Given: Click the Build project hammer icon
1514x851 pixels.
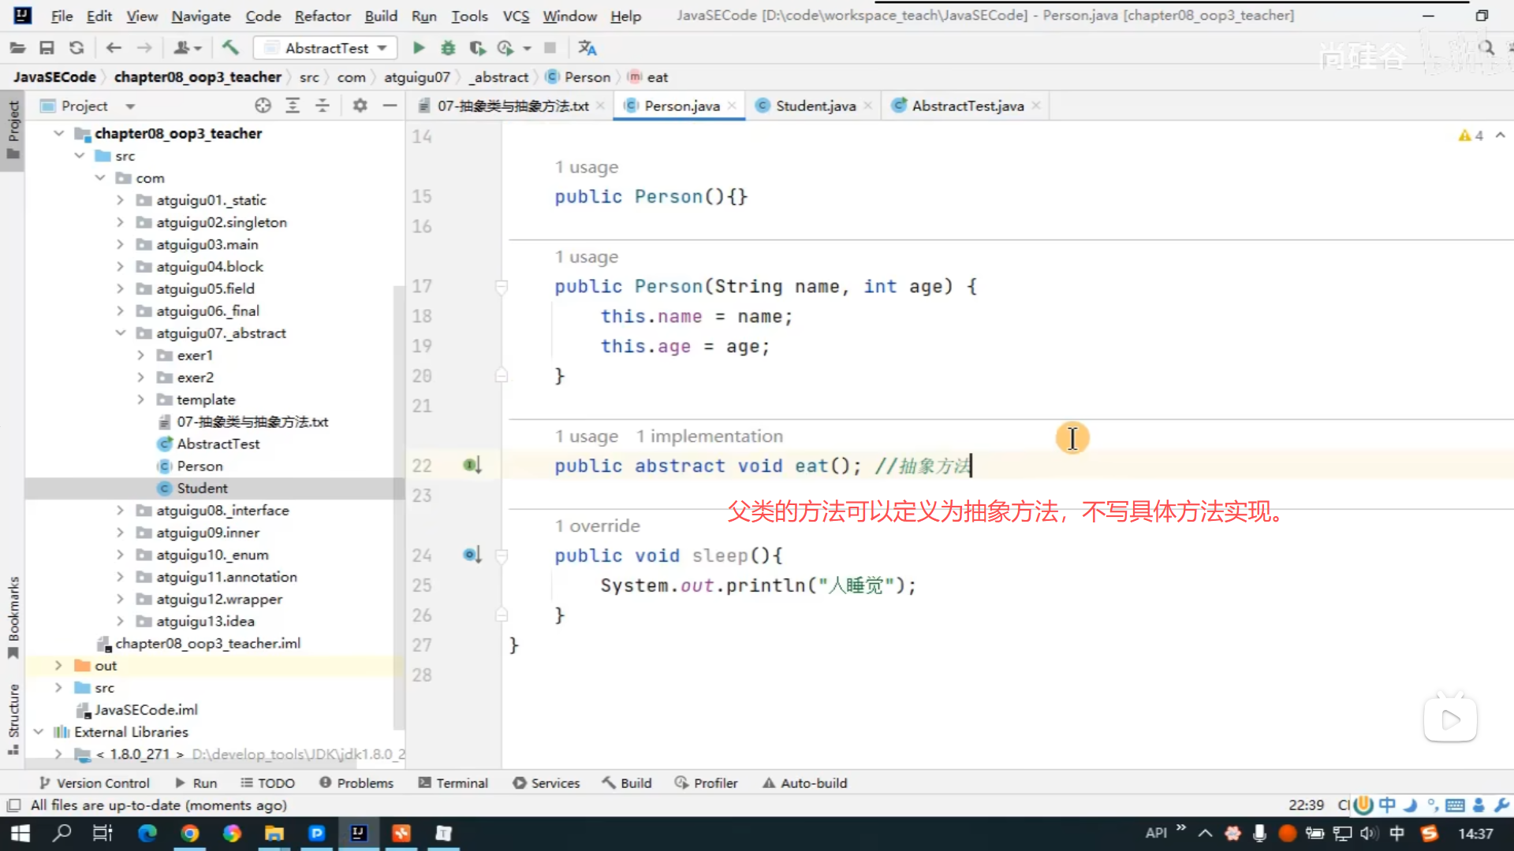Looking at the screenshot, I should [x=230, y=48].
